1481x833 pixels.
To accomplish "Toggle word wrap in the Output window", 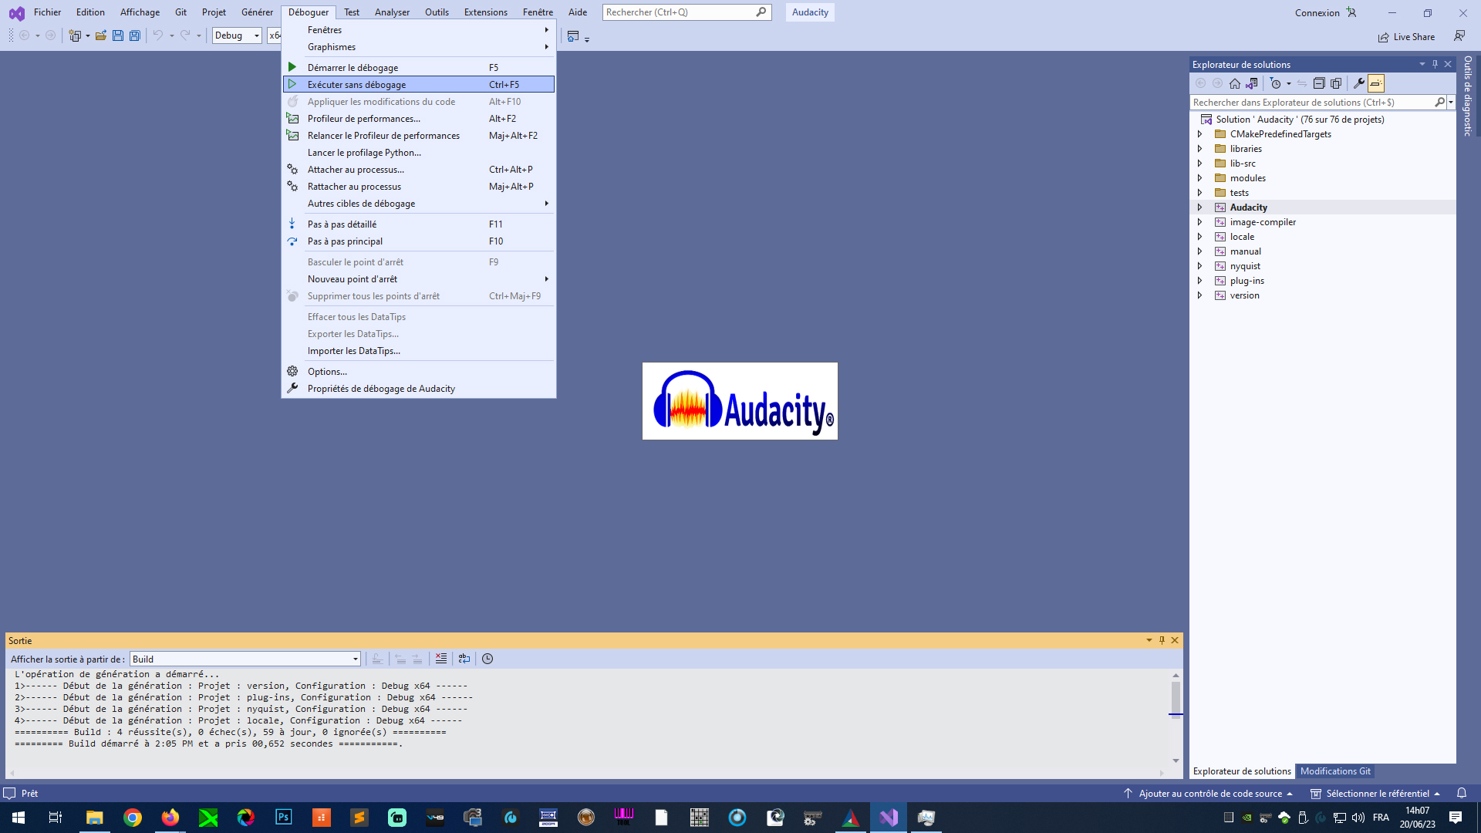I will [x=464, y=659].
